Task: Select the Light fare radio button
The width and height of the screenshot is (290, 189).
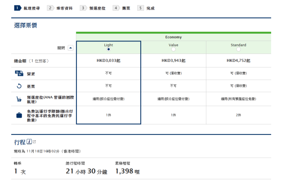Action: tap(109, 49)
